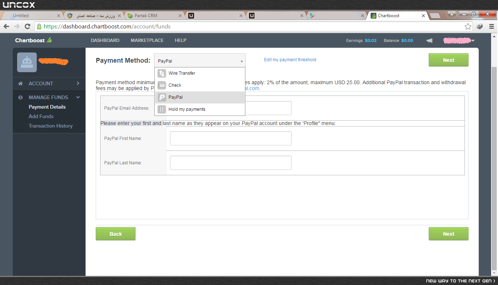This screenshot has width=498, height=285.
Task: Click the robot avatar profile picture
Action: click(27, 62)
